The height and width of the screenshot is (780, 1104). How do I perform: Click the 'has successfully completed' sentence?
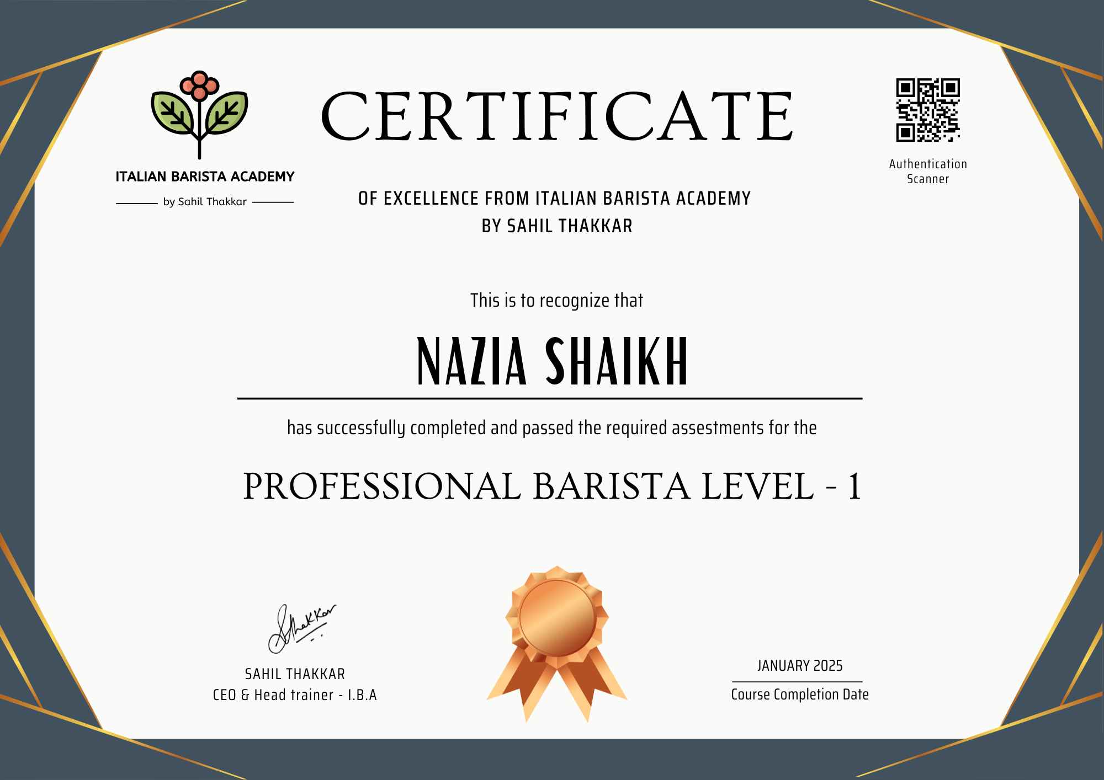pyautogui.click(x=551, y=428)
